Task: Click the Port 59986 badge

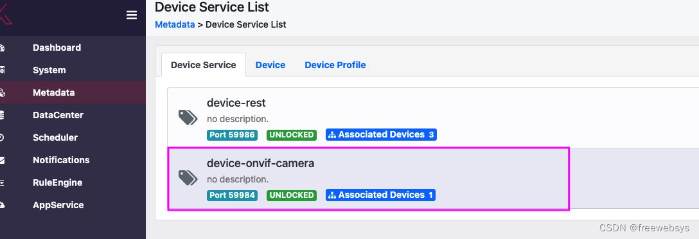Action: point(233,135)
